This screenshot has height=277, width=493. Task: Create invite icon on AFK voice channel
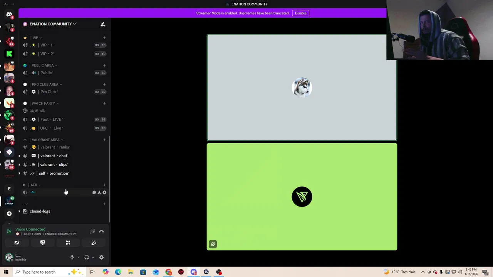99,192
